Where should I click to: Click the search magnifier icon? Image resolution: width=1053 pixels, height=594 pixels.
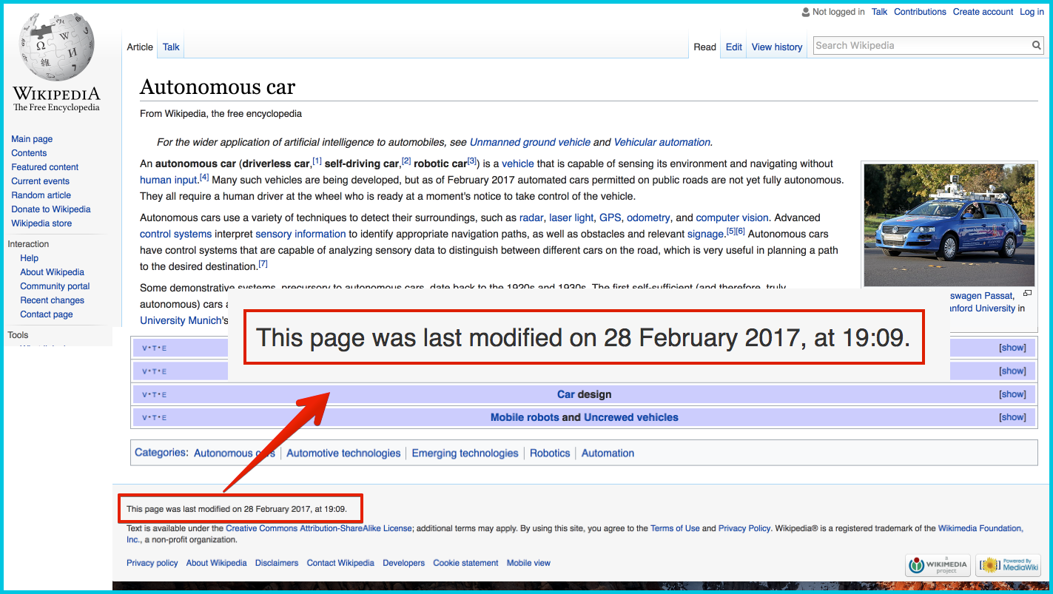click(1037, 46)
